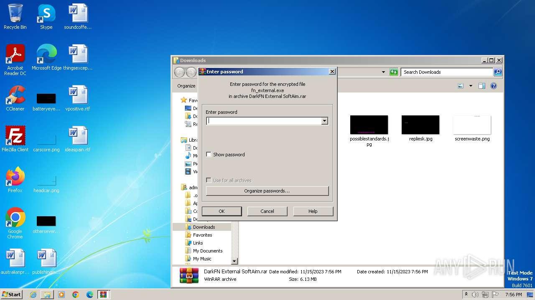Click media player taskbar icon
This screenshot has height=300, width=535.
point(61,295)
